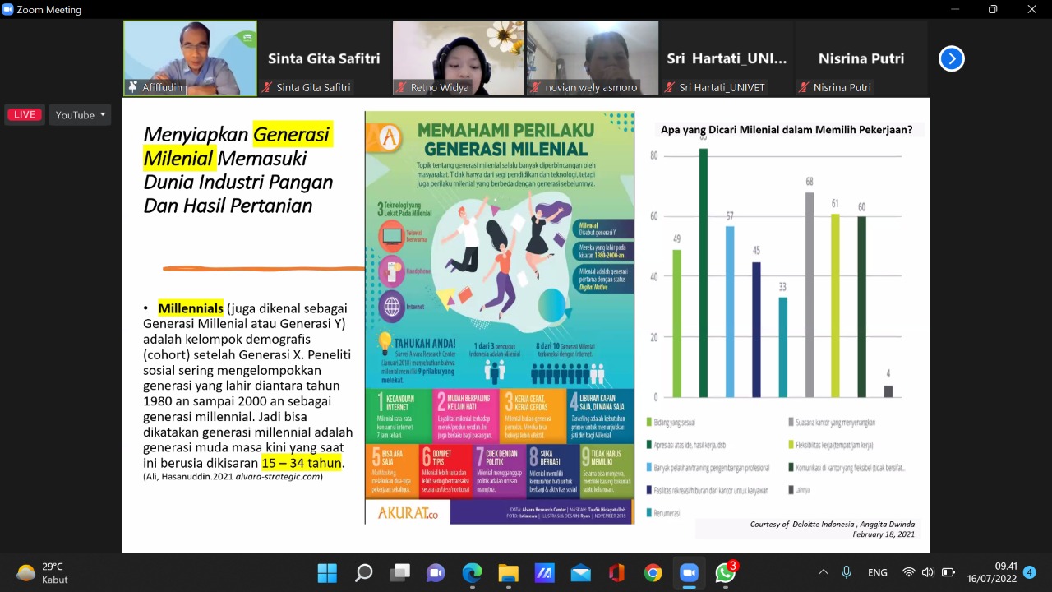Click muted mic icon beside Sri Hartati_UNIVET
This screenshot has height=592, width=1052.
pyautogui.click(x=670, y=87)
